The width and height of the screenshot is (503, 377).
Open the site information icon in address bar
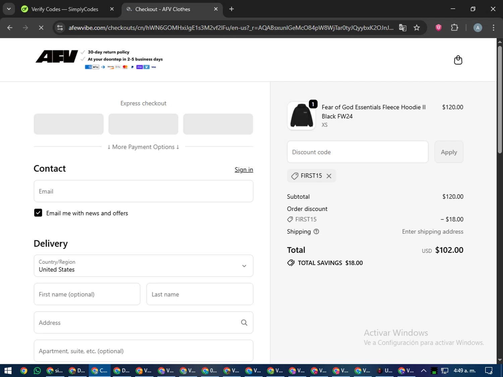(x=60, y=28)
